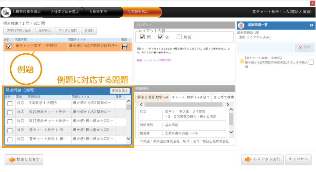Viewport: 316px width, 172px height.
Task: Uncheck the 黄チャート数学Ⅰ 例題55 selection checkbox
Action: [x=9, y=47]
